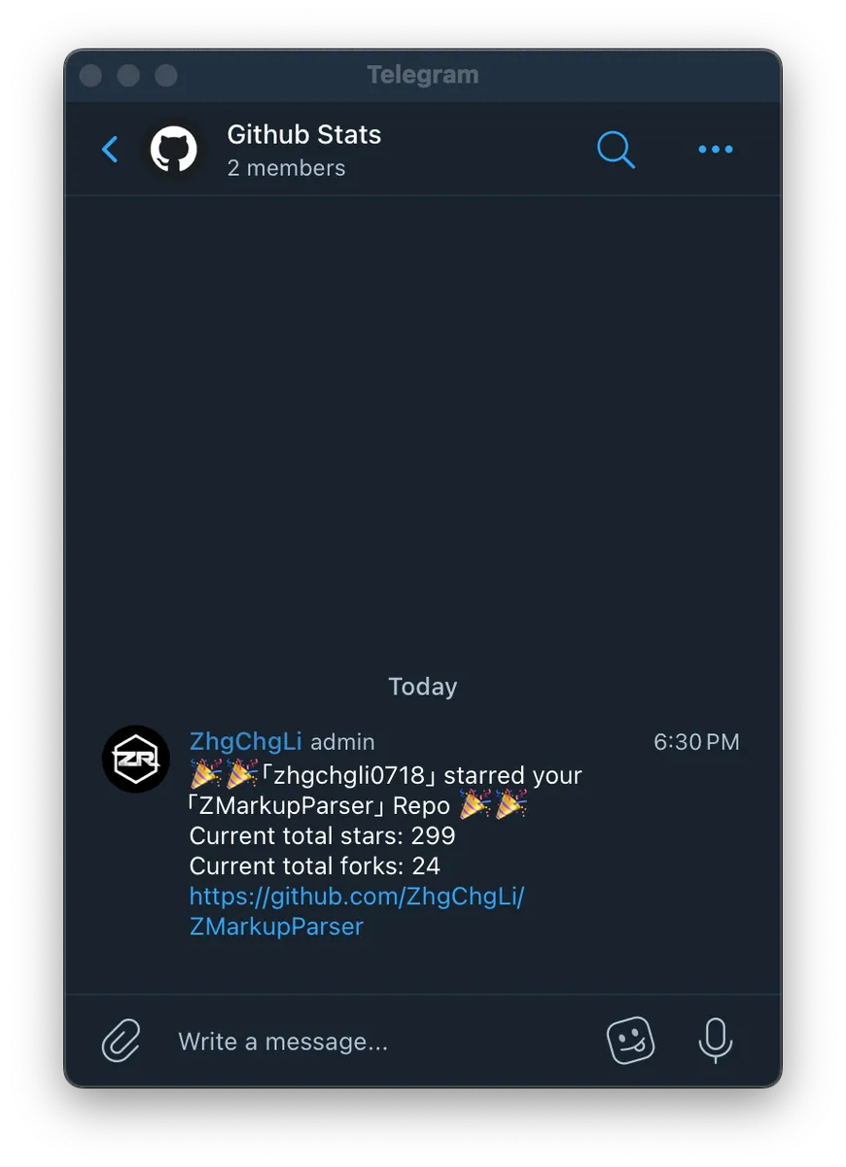Click the 'Current total forks: 24' line

tap(314, 866)
